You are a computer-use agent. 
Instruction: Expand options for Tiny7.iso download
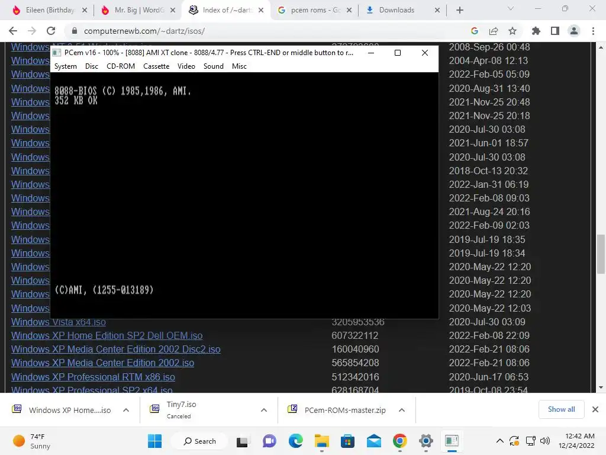tap(264, 410)
